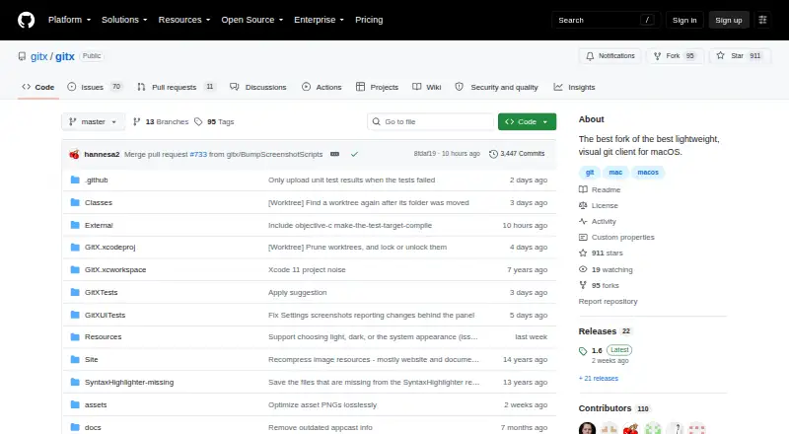The image size is (789, 434).
Task: Open the Wiki tab
Action: [427, 87]
